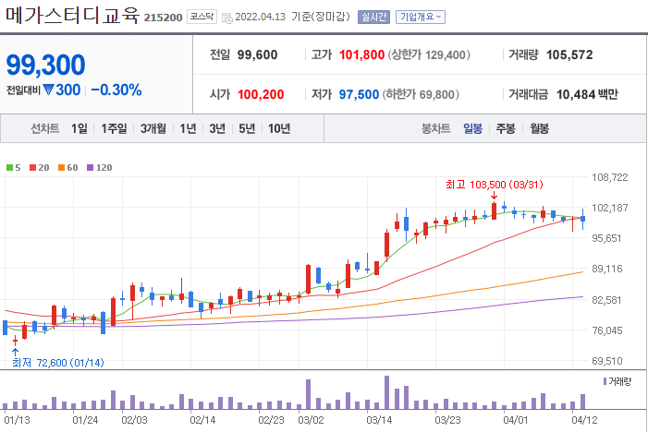Click the 실시간 badge button

(373, 17)
